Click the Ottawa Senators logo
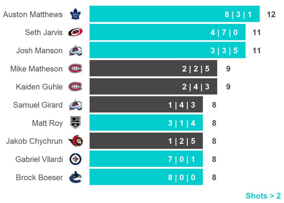This screenshot has height=203, width=284. point(75,141)
